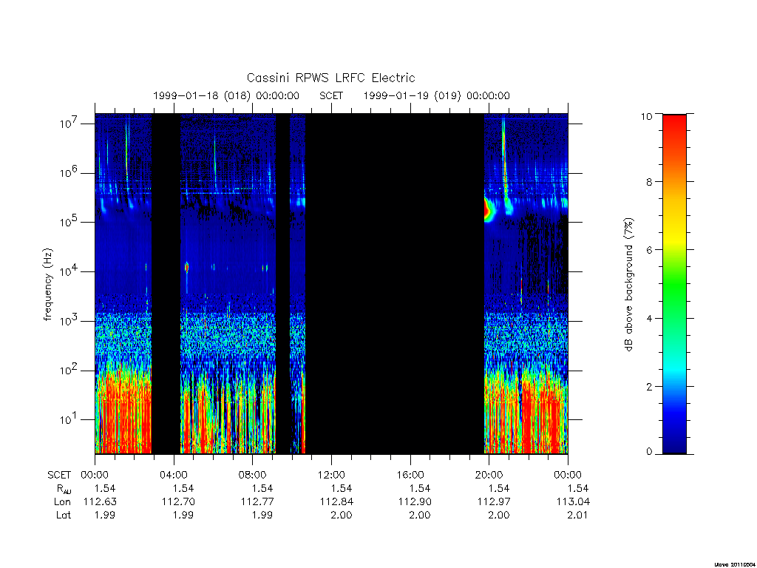Click the wide black data gap between 12:00 and 20:00
The height and width of the screenshot is (568, 757).
[395, 284]
